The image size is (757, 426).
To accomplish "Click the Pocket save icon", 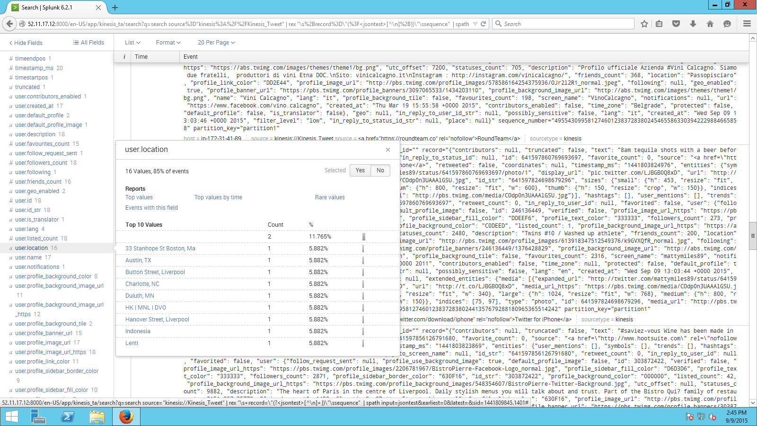I will 676,24.
